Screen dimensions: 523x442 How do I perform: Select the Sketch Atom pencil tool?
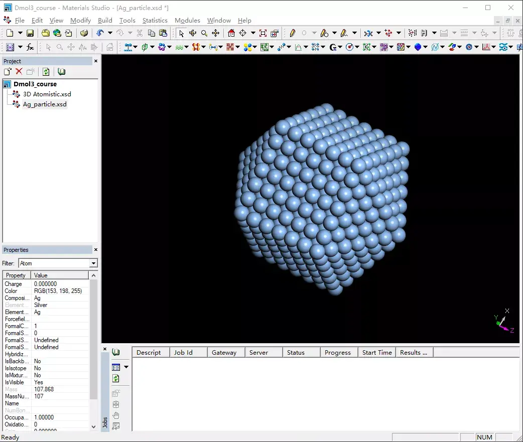pyautogui.click(x=293, y=33)
